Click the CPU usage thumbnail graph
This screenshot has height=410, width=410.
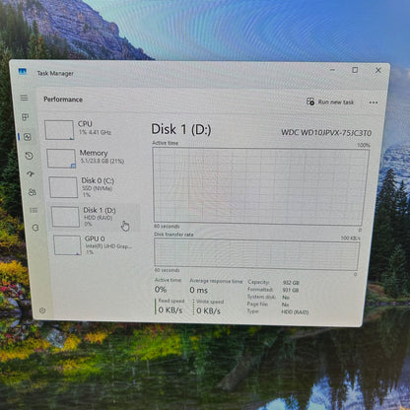[59, 129]
